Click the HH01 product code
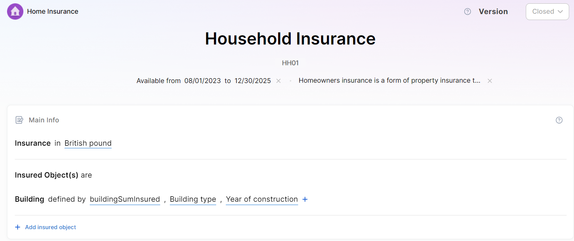Viewport: 574px width, 241px height. [290, 63]
